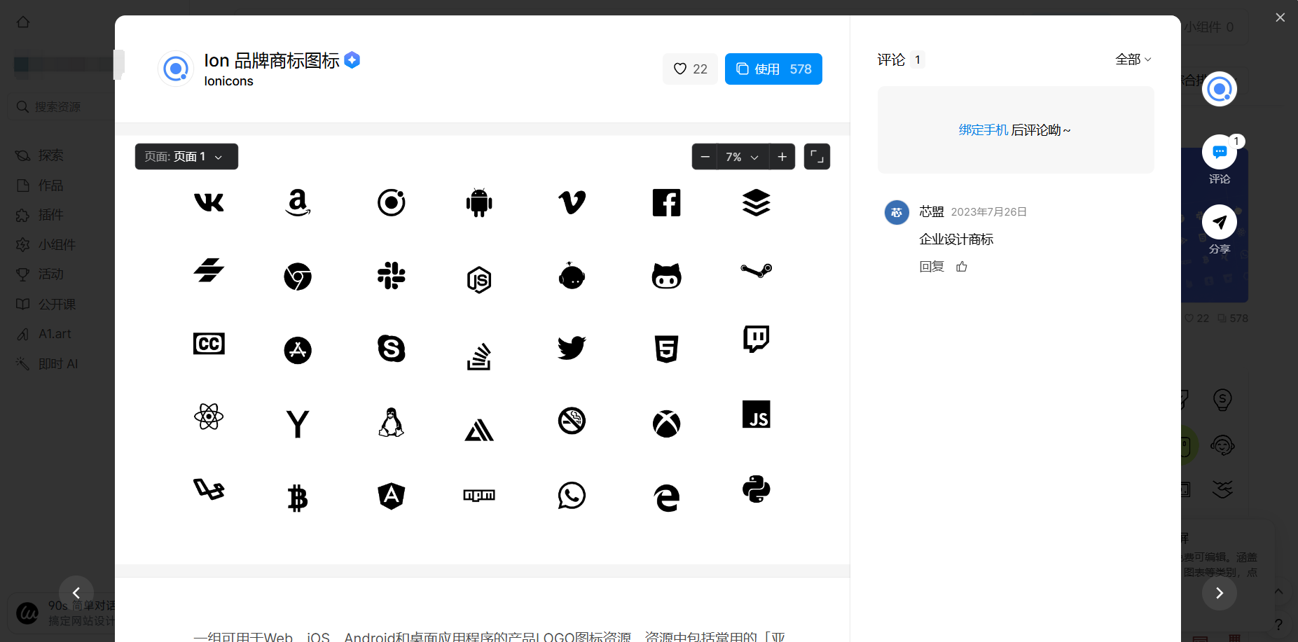Click the Slack logo icon
The width and height of the screenshot is (1298, 642).
tap(391, 276)
